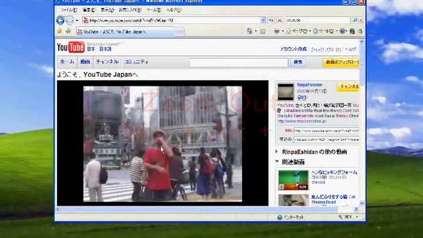Open the search provider dropdown arrow
Screen dimensions: 423x238
click(361, 20)
